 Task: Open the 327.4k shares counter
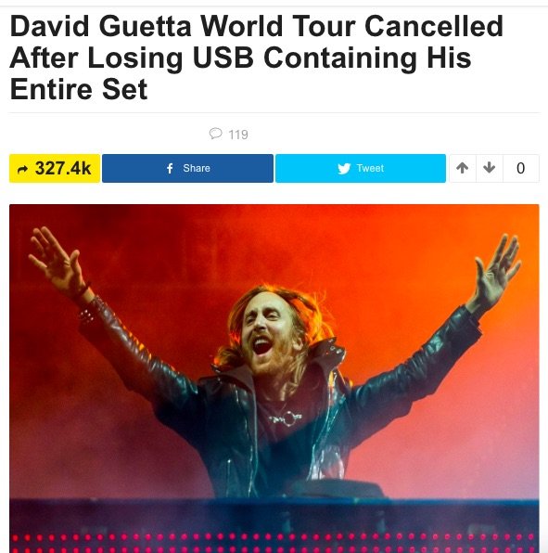coord(55,168)
